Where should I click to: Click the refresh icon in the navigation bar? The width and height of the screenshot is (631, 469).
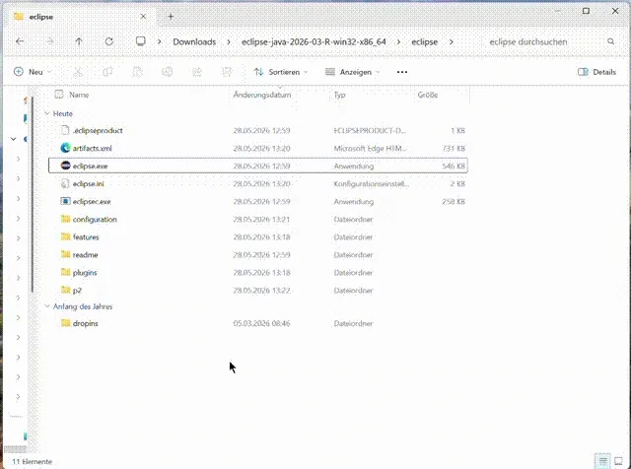pyautogui.click(x=109, y=41)
